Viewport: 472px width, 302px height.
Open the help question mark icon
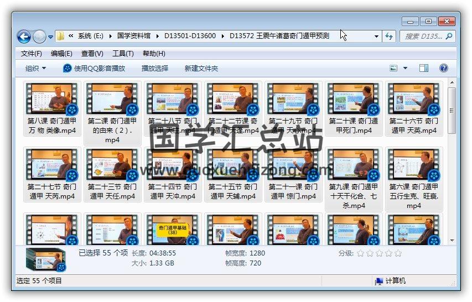coord(443,68)
